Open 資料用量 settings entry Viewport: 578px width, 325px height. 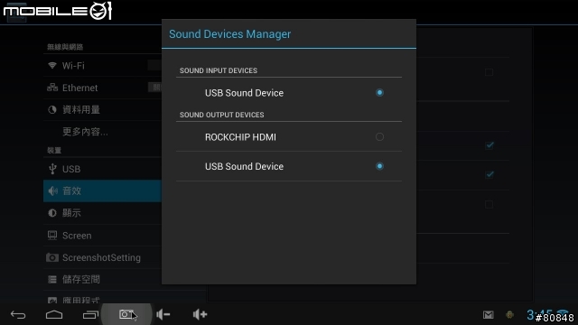(102, 109)
